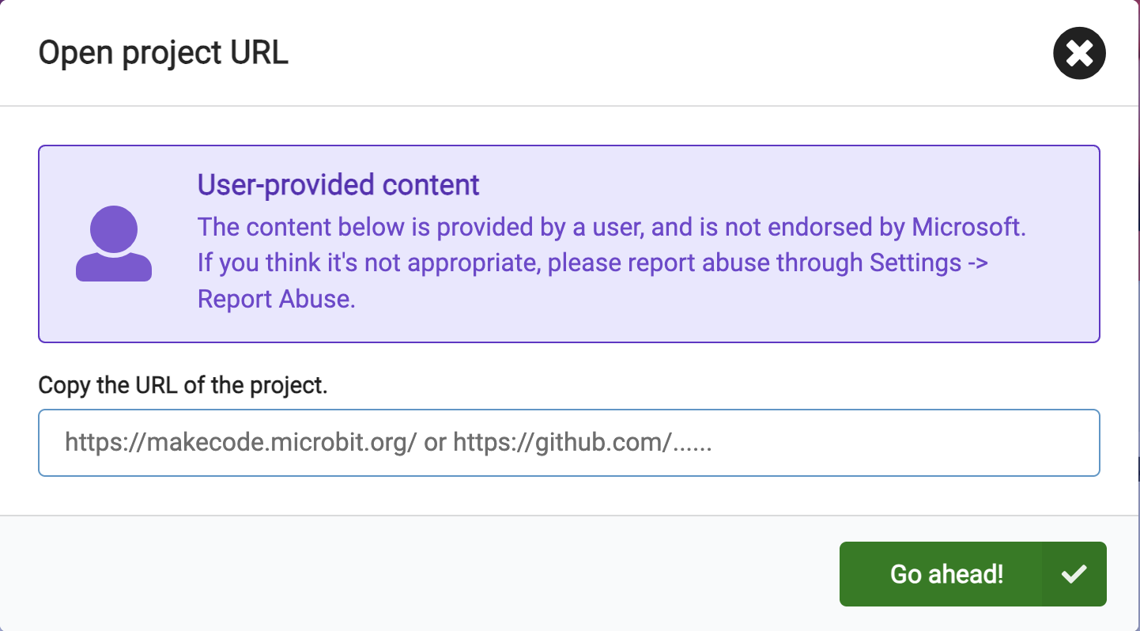
Task: Click the first line of the notice message
Action: (x=611, y=227)
